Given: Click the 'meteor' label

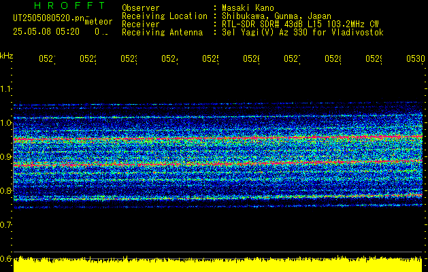Looking at the screenshot, I should tap(98, 22).
